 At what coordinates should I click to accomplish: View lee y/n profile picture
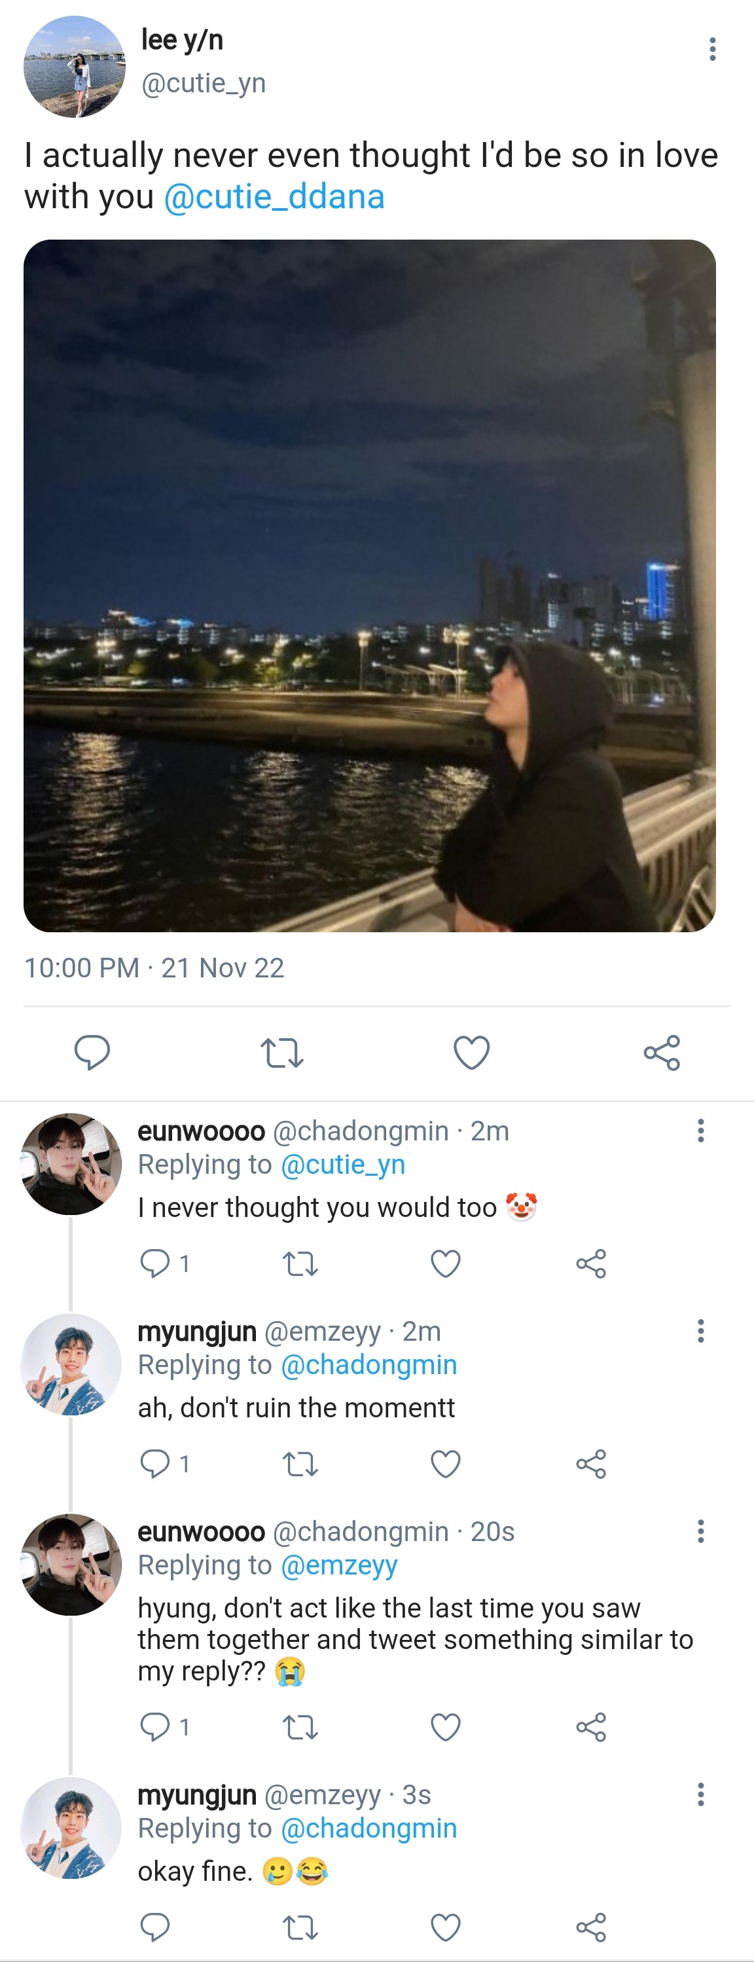pos(74,67)
